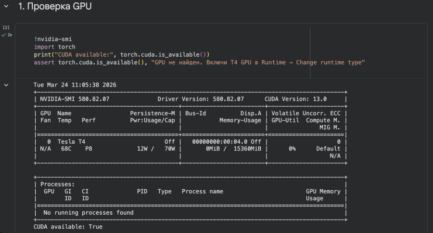Click the "Processes:" table header
Image resolution: width=433 pixels, height=233 pixels.
57,184
